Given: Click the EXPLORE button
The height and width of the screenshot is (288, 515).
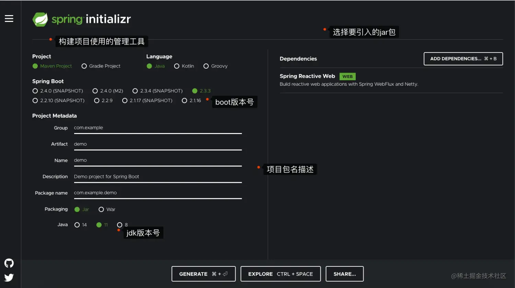Looking at the screenshot, I should (281, 274).
